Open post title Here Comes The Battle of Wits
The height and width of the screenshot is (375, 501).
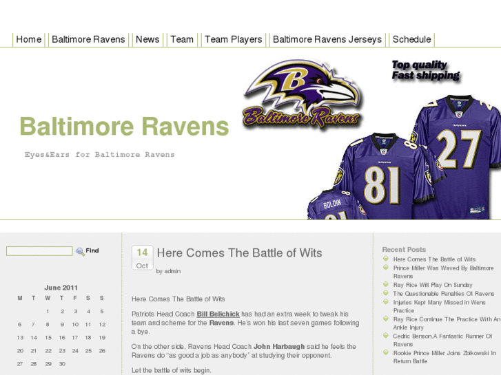239,253
